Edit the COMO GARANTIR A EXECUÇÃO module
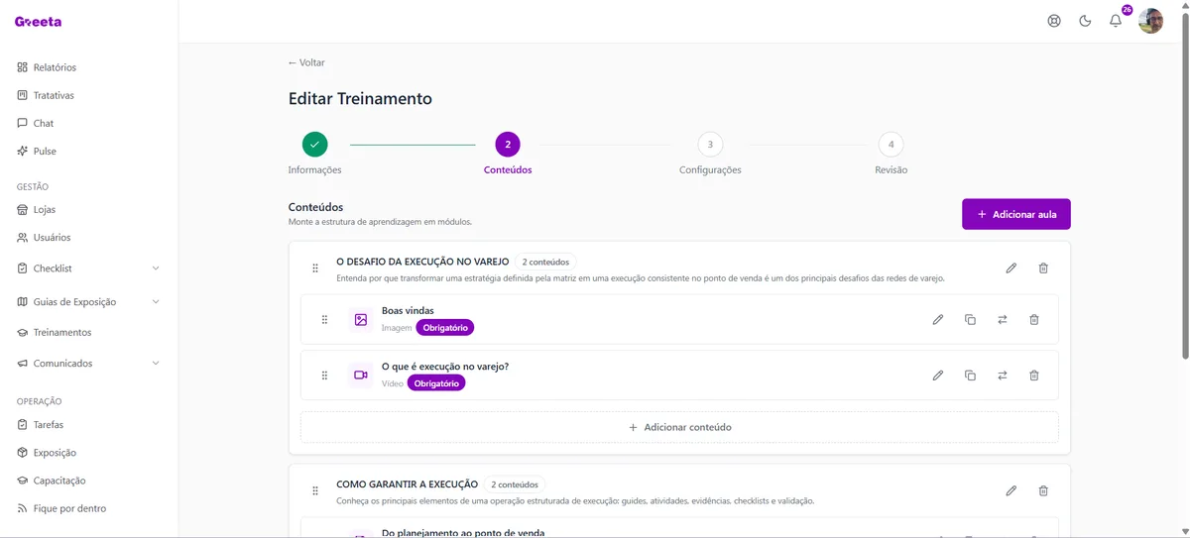The height and width of the screenshot is (538, 1190). (x=1011, y=490)
